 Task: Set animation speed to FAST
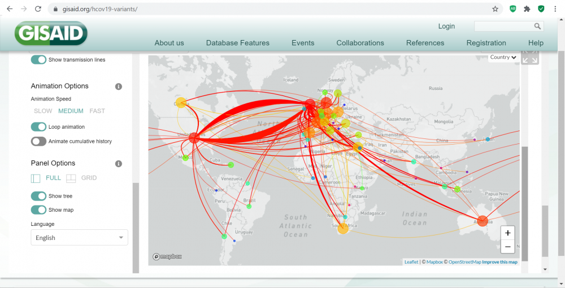[97, 111]
